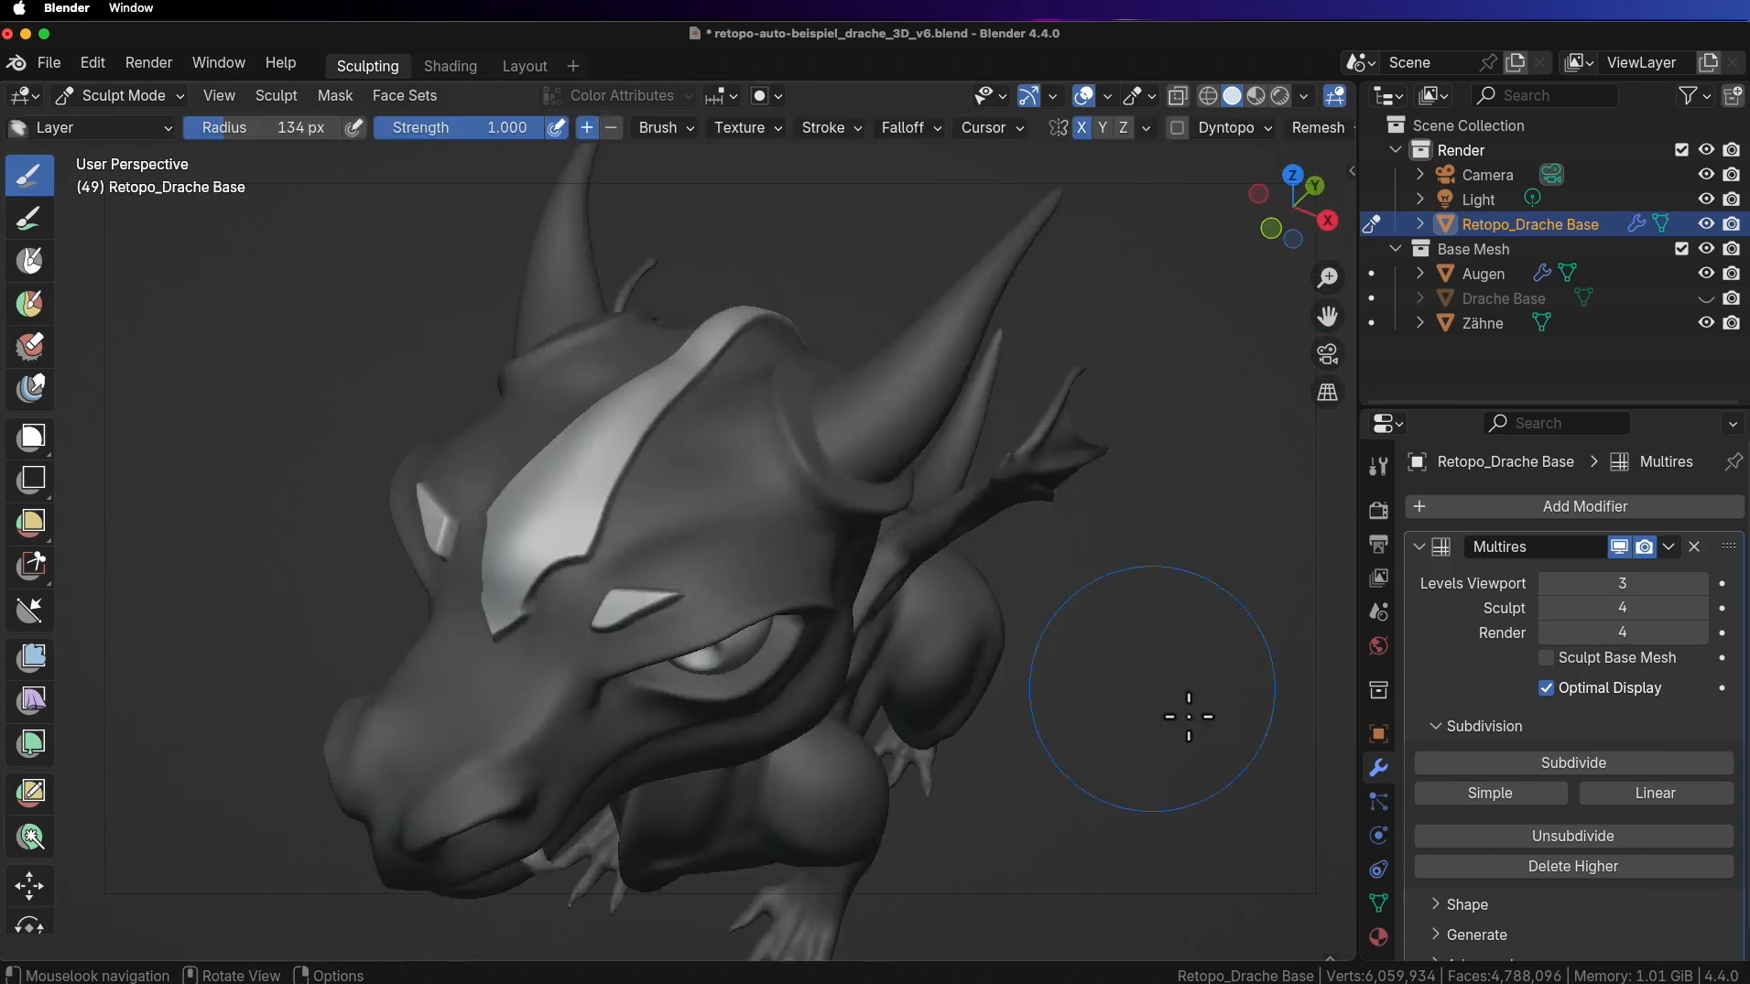The height and width of the screenshot is (984, 1750).
Task: Collapse the Base Mesh collection
Action: (x=1396, y=249)
